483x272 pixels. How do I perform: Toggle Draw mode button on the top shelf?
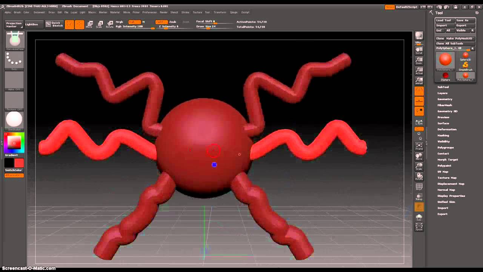[79, 25]
